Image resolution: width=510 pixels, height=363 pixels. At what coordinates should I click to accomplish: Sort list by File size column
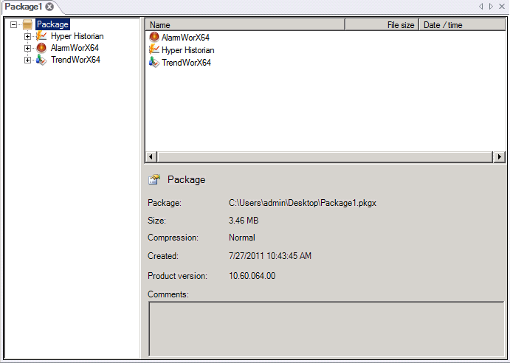382,24
